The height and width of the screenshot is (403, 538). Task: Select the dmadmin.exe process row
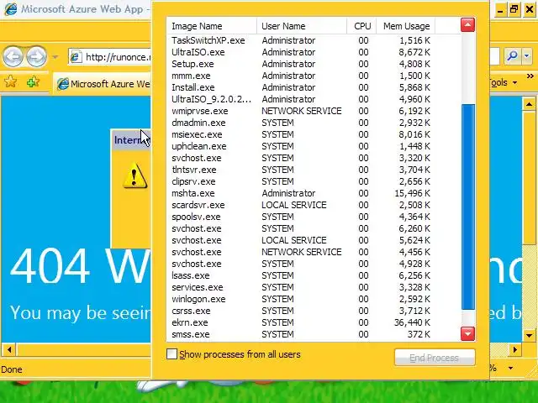pos(314,123)
